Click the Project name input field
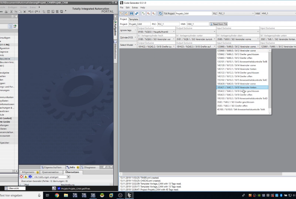 pyautogui.click(x=139, y=24)
